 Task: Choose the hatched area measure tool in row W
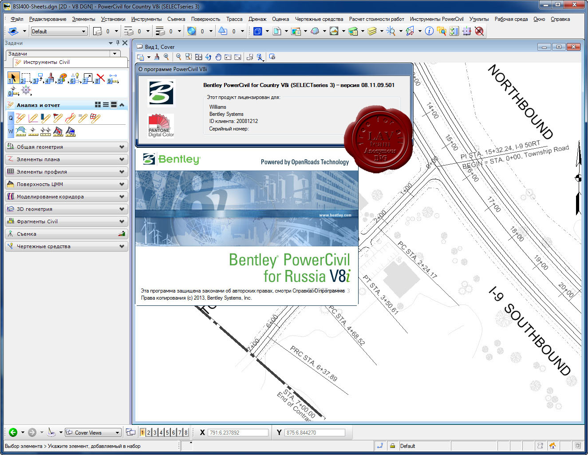(x=21, y=131)
